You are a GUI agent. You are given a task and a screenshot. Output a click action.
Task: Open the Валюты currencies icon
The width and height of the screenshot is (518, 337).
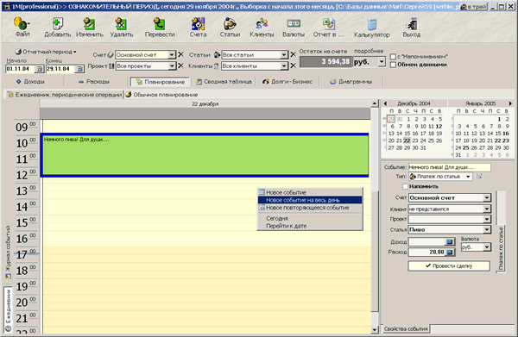tap(294, 27)
